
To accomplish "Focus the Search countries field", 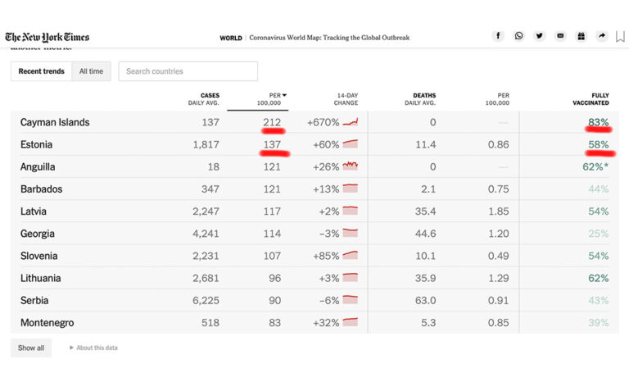I will [x=188, y=71].
